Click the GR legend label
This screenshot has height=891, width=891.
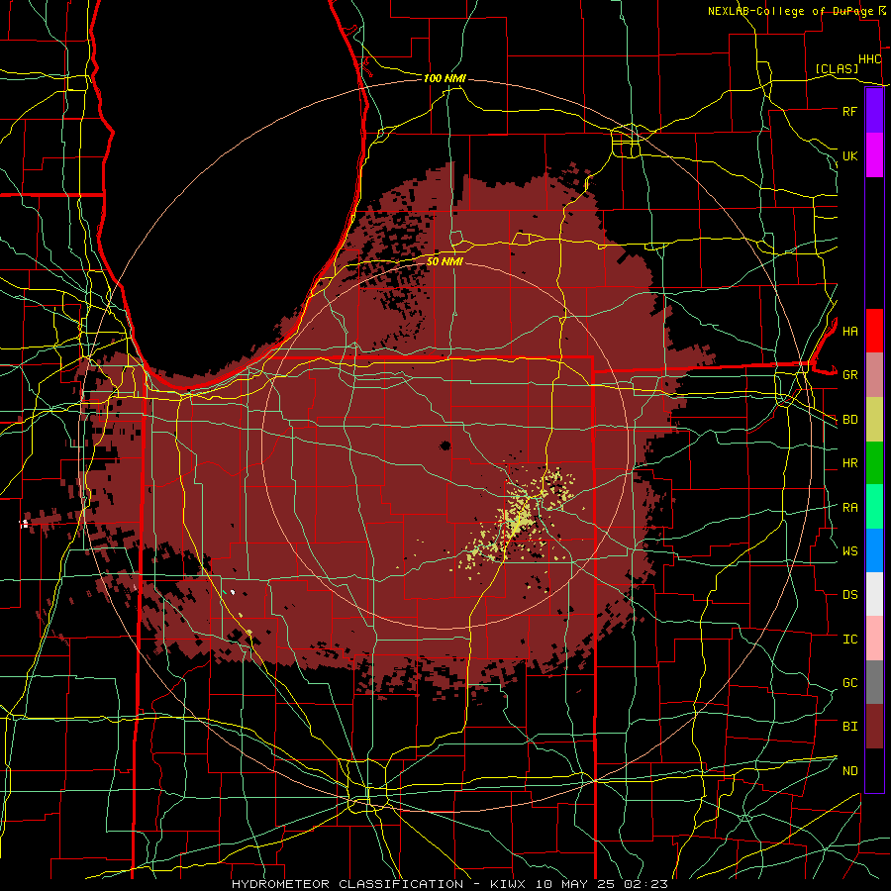point(849,375)
